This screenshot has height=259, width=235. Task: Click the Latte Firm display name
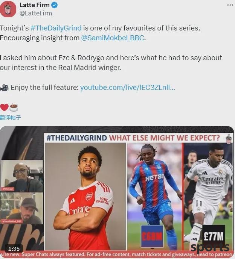point(35,5)
